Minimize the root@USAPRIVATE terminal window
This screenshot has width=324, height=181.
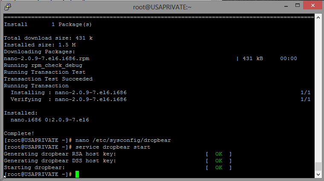click(286, 6)
